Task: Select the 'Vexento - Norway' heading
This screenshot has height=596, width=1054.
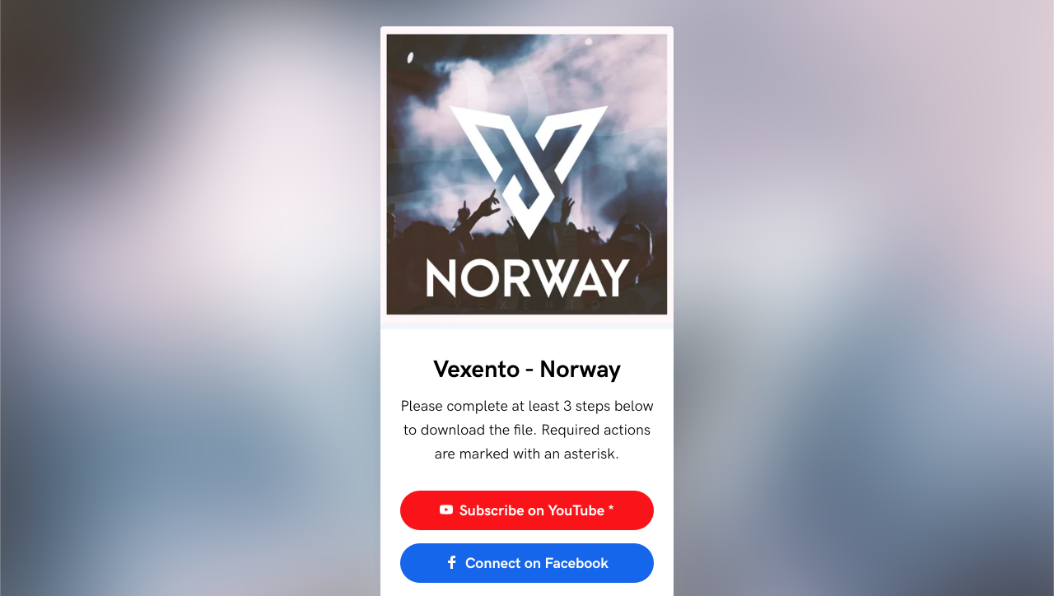Action: (527, 370)
